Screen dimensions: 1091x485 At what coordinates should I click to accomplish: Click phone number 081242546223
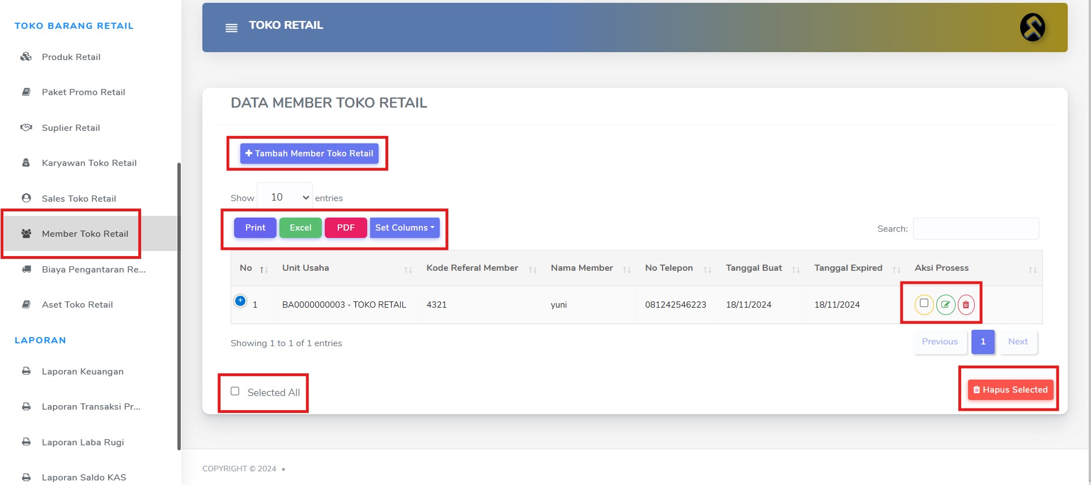coord(676,305)
